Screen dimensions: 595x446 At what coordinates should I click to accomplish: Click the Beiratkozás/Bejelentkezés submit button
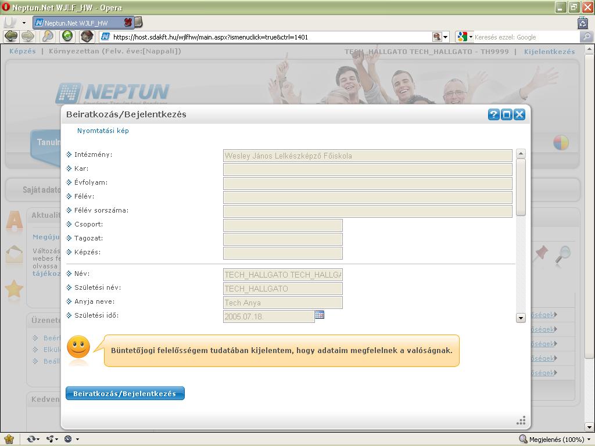click(x=126, y=393)
